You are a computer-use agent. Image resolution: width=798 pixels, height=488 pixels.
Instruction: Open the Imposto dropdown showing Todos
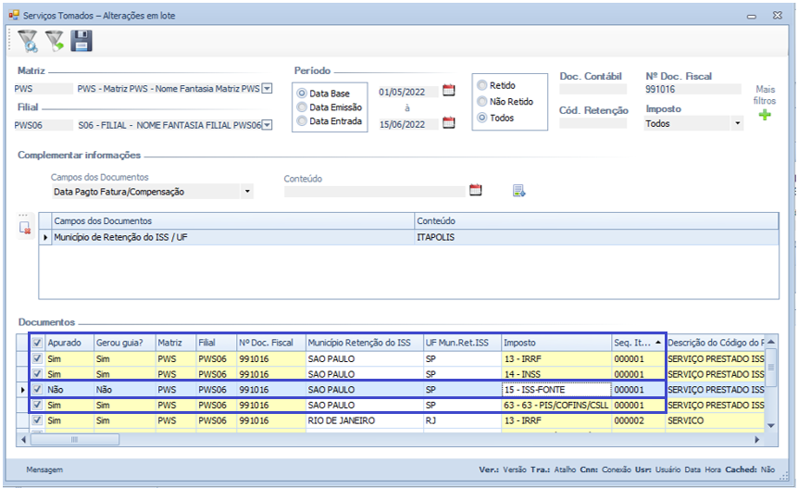[737, 123]
